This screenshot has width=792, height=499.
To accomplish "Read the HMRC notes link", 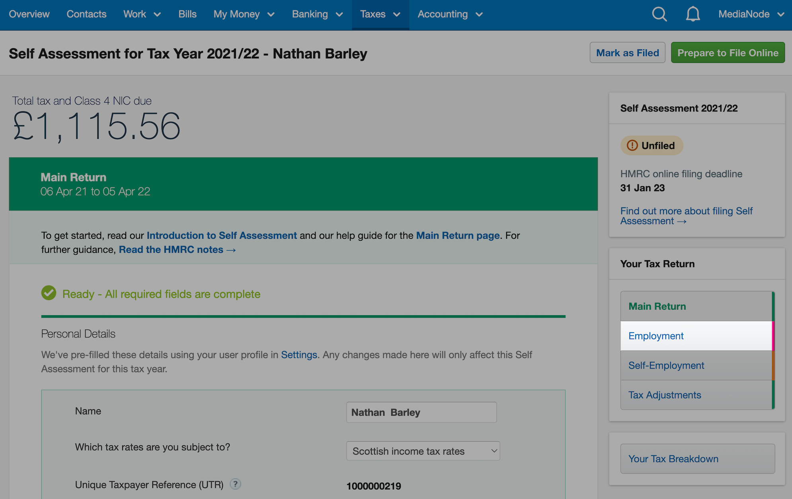I will pyautogui.click(x=177, y=249).
